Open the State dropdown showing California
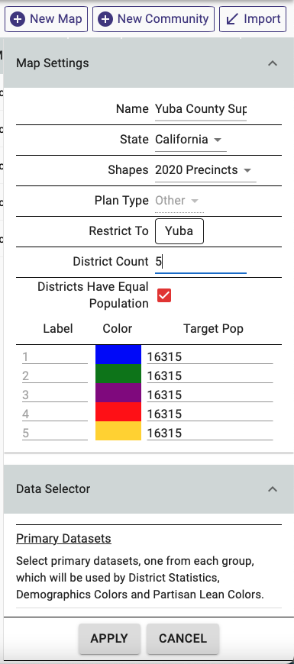 191,140
